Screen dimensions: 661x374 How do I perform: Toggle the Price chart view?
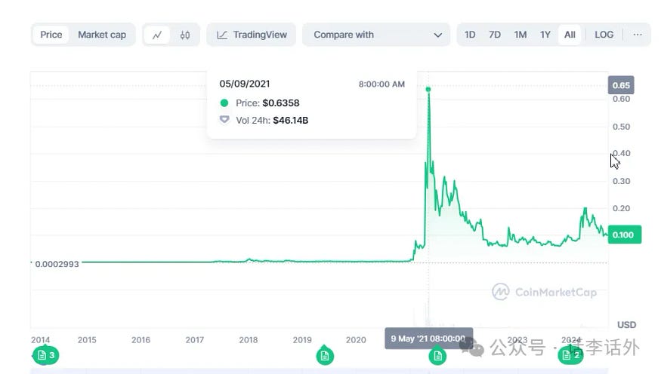click(x=51, y=35)
